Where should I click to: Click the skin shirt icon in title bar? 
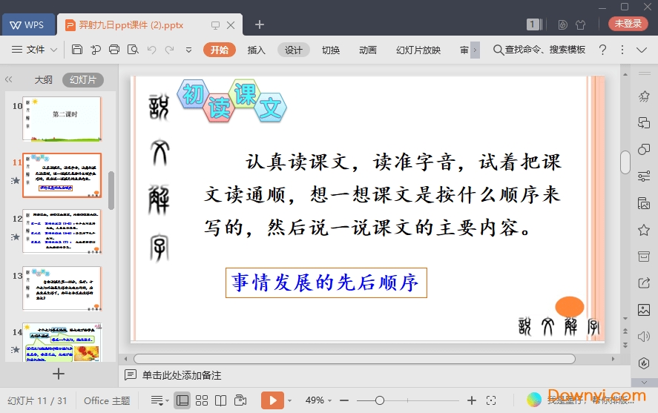[x=580, y=24]
